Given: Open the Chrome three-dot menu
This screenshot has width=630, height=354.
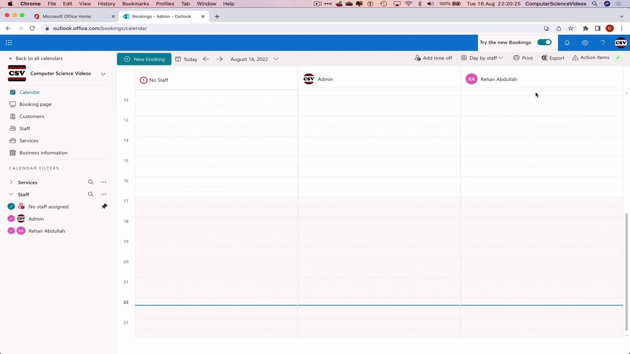Looking at the screenshot, I should pyautogui.click(x=622, y=29).
